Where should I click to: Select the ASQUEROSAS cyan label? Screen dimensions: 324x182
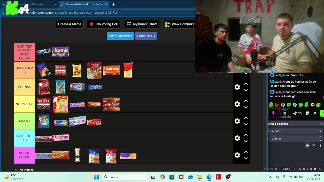click(x=25, y=138)
